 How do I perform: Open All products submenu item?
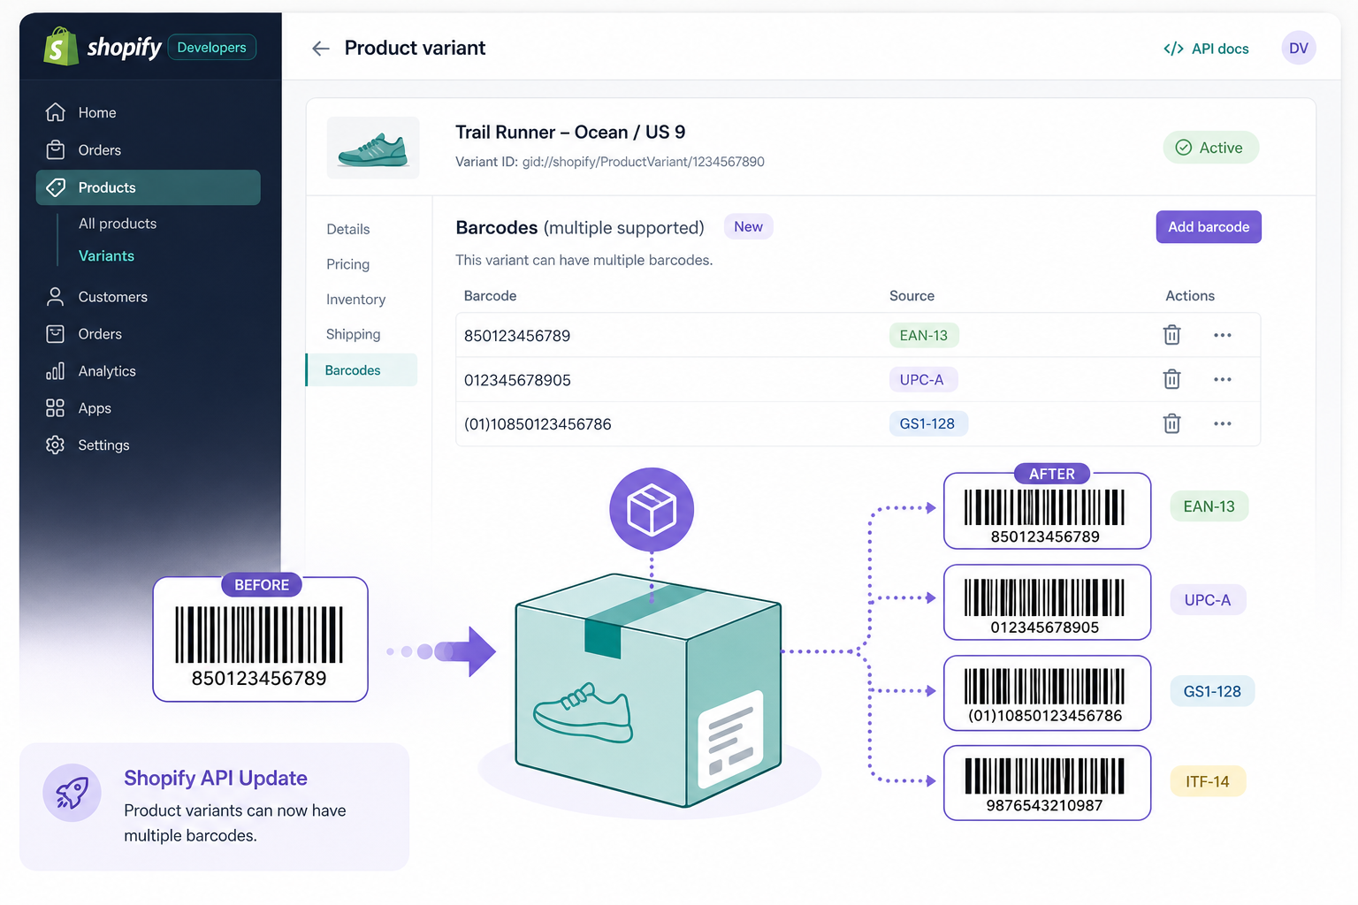click(x=118, y=224)
